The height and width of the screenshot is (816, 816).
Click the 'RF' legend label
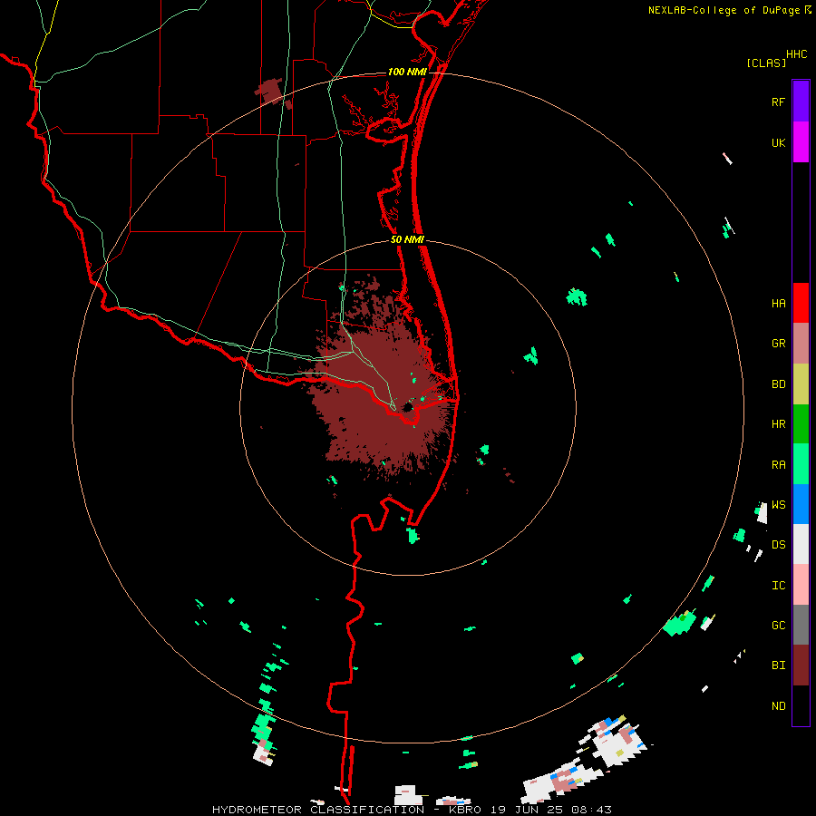coord(779,102)
